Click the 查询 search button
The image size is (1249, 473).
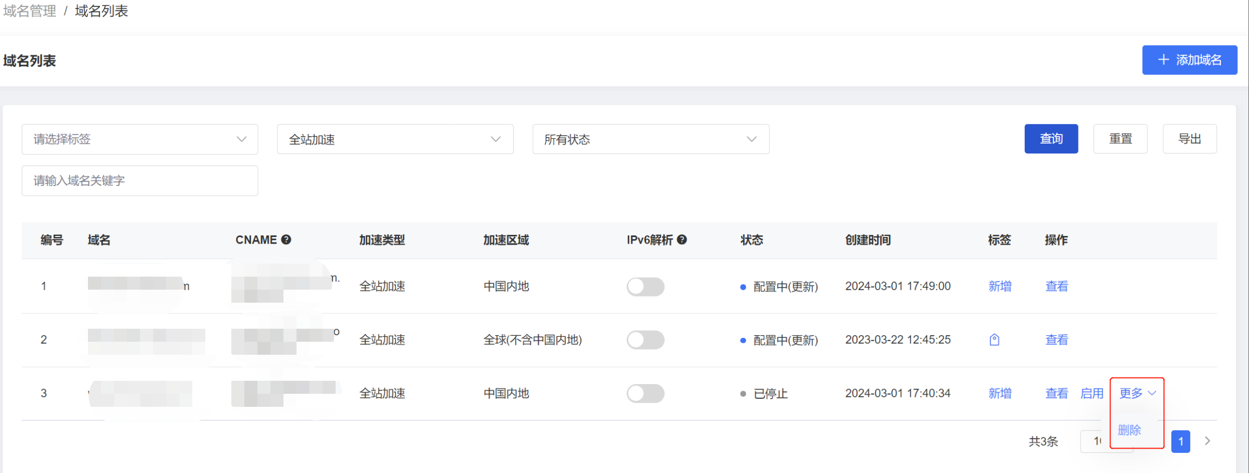click(x=1051, y=139)
